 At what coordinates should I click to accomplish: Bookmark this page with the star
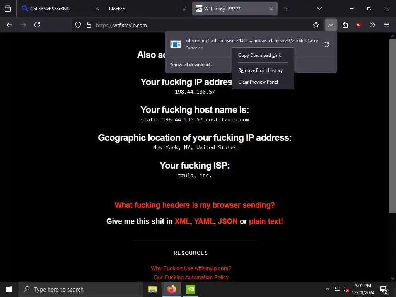click(316, 25)
